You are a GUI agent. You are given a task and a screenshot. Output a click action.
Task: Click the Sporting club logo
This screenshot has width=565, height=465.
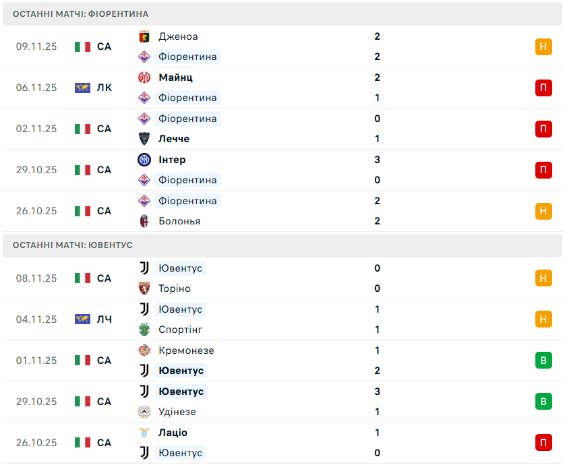pos(144,330)
